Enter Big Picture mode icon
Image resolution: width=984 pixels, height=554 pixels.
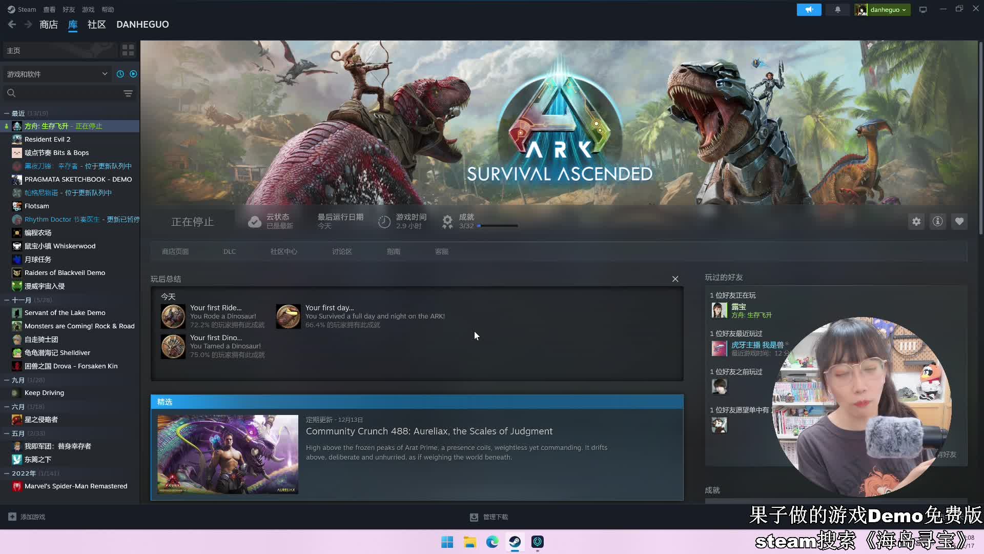pyautogui.click(x=923, y=10)
